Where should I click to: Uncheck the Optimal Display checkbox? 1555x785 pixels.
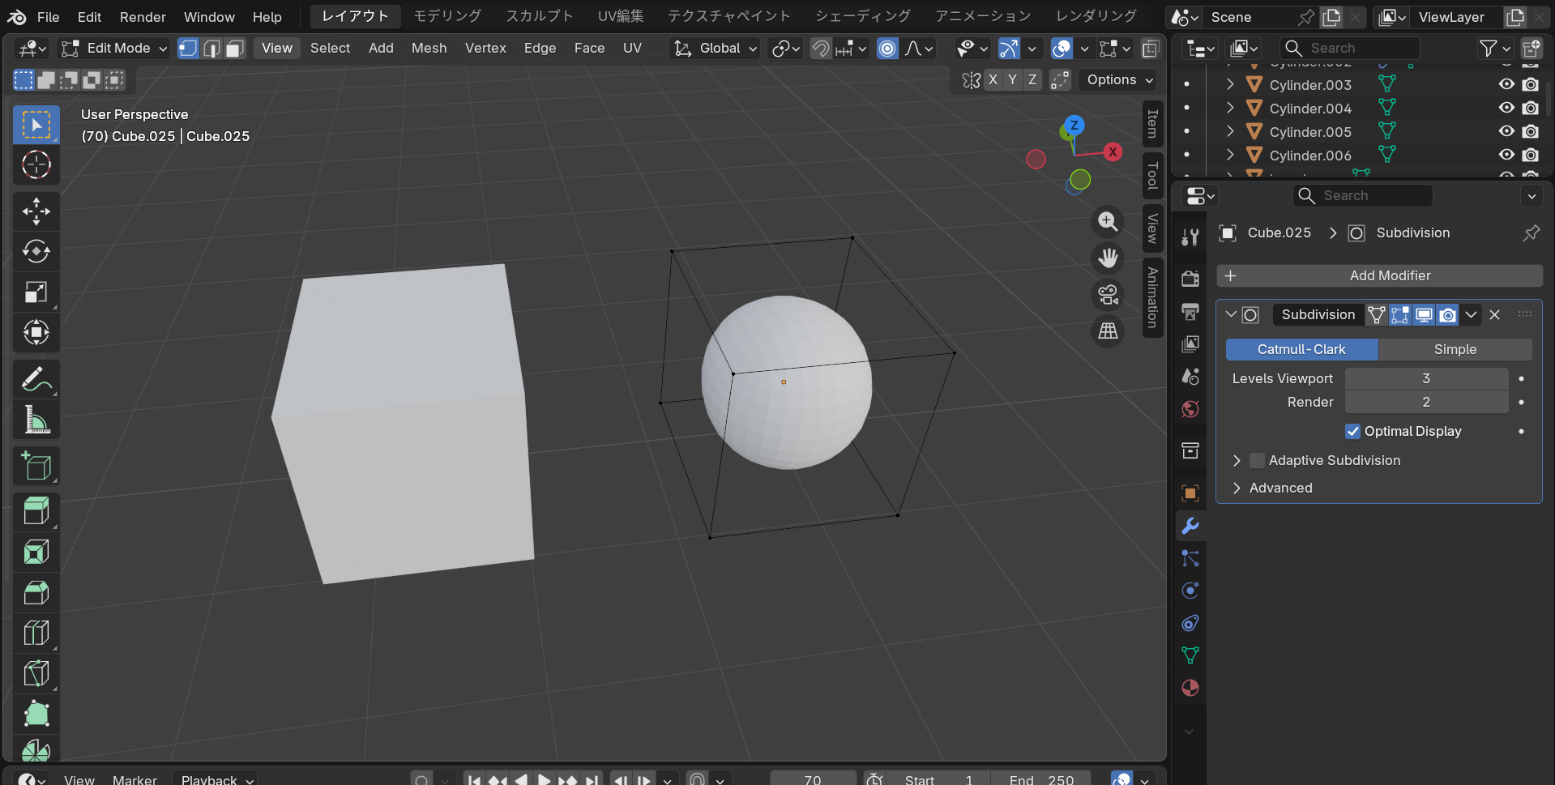click(1352, 431)
